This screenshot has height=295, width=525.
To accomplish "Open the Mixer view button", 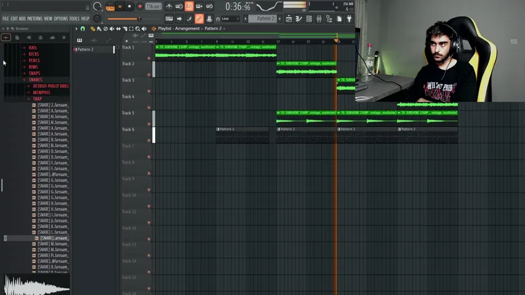I will coord(319,19).
